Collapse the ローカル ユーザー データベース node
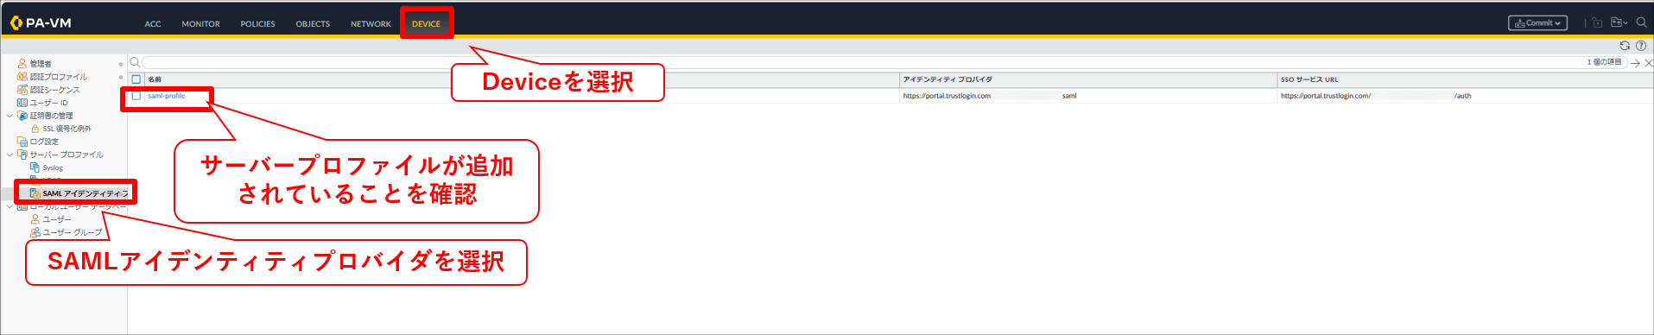The image size is (1654, 335). point(10,206)
